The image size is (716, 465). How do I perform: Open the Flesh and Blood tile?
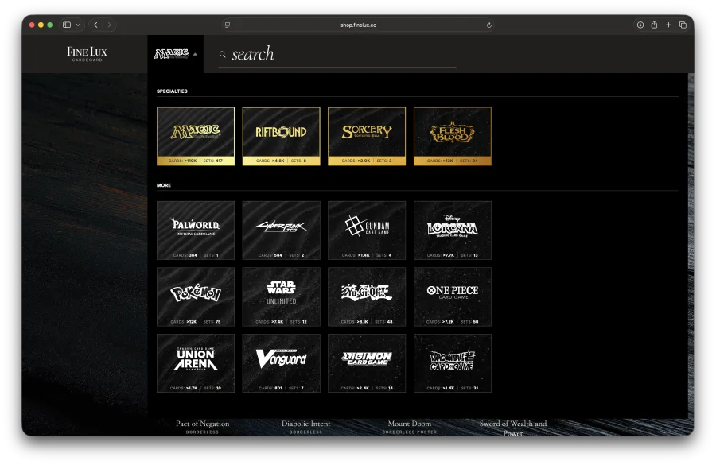[x=453, y=136]
